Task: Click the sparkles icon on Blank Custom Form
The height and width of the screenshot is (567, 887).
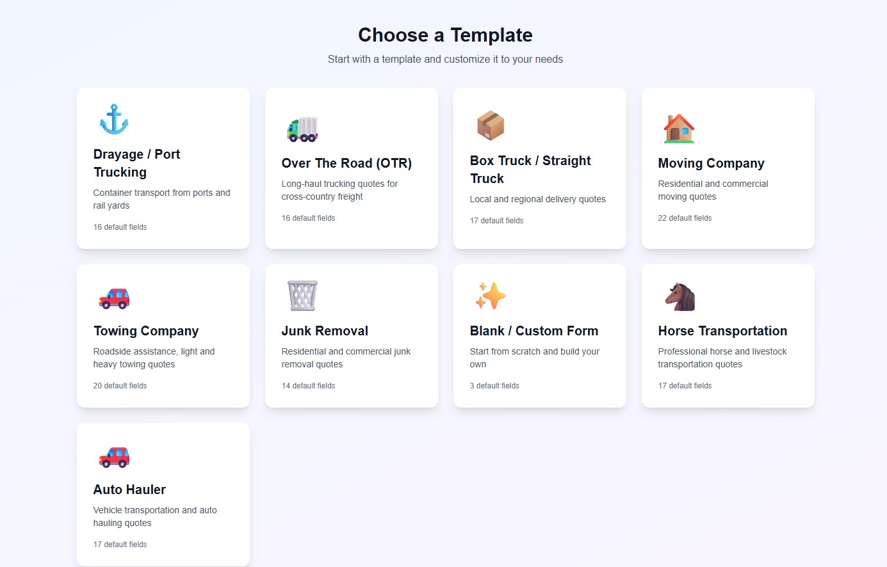Action: tap(490, 296)
